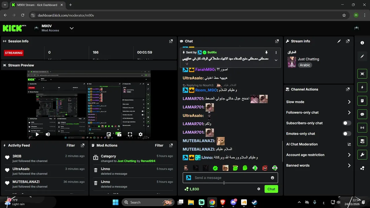The width and height of the screenshot is (370, 208).
Task: Toggle the document list widget sidebar icon
Action: 362,101
